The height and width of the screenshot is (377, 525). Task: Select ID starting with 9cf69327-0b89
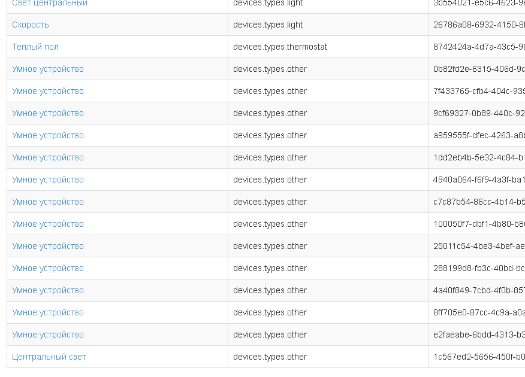pyautogui.click(x=479, y=113)
